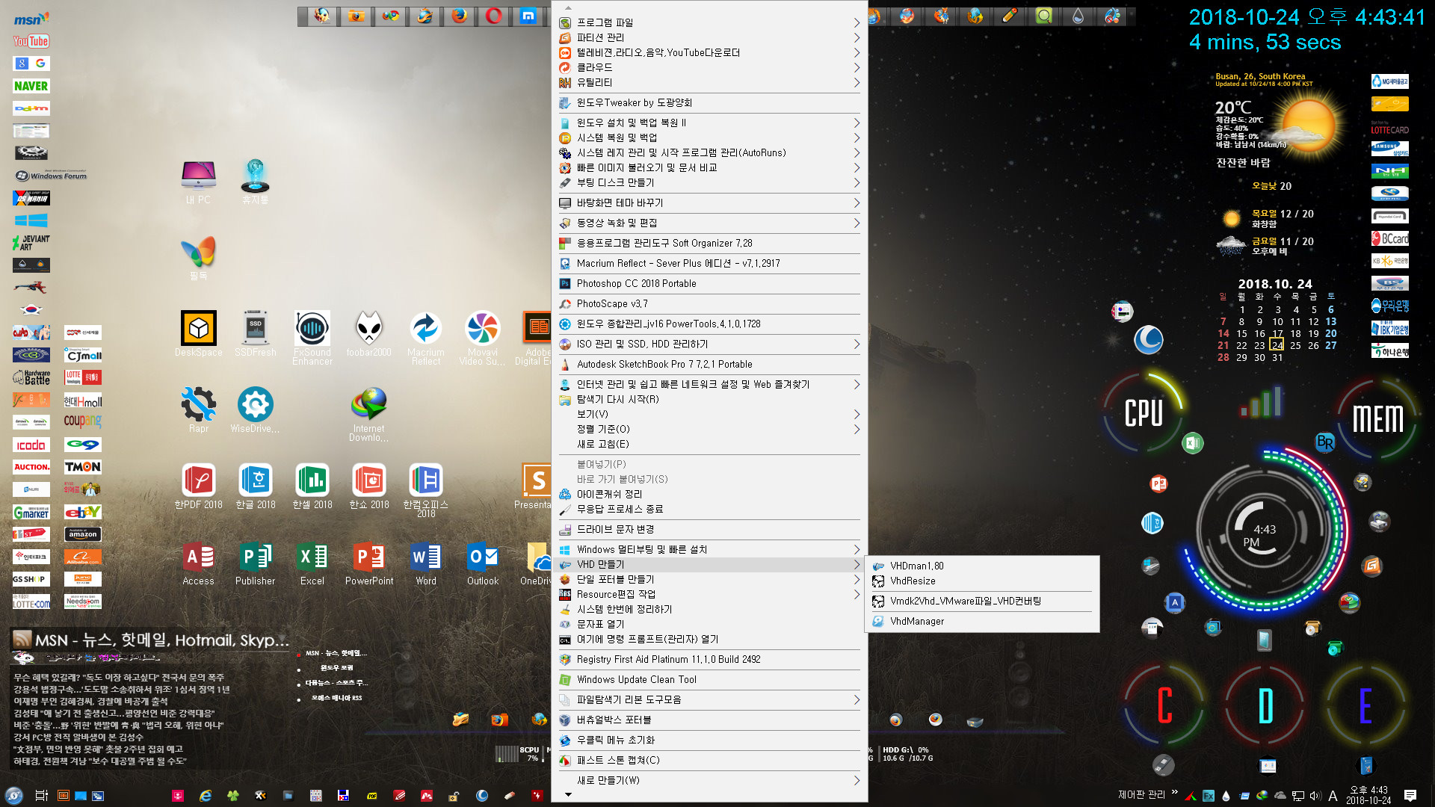Open 한셀 2018 desktop icon
This screenshot has height=807, width=1435.
312,486
